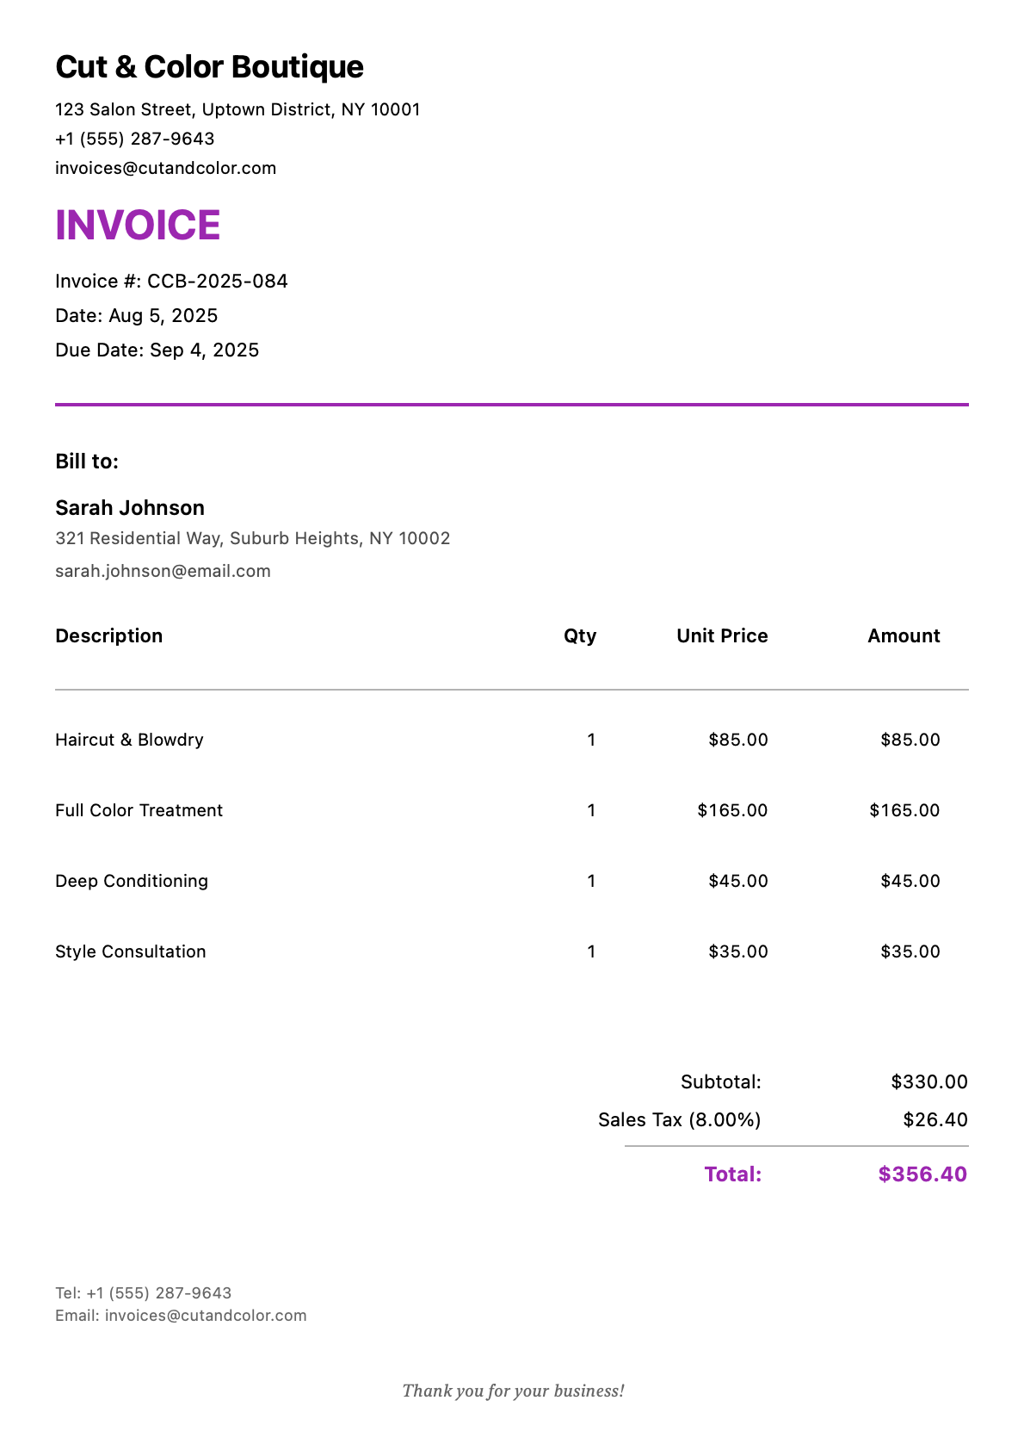Select Invoice # CCB-2025-084 line

tap(171, 282)
